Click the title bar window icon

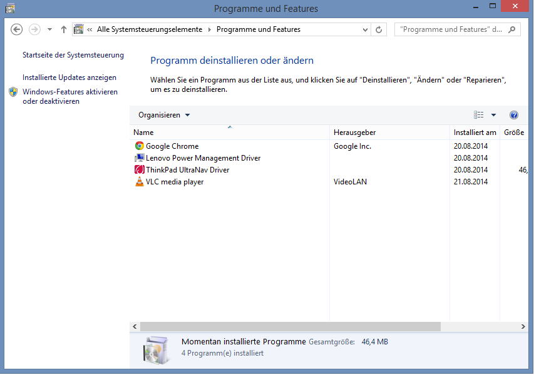pos(10,8)
